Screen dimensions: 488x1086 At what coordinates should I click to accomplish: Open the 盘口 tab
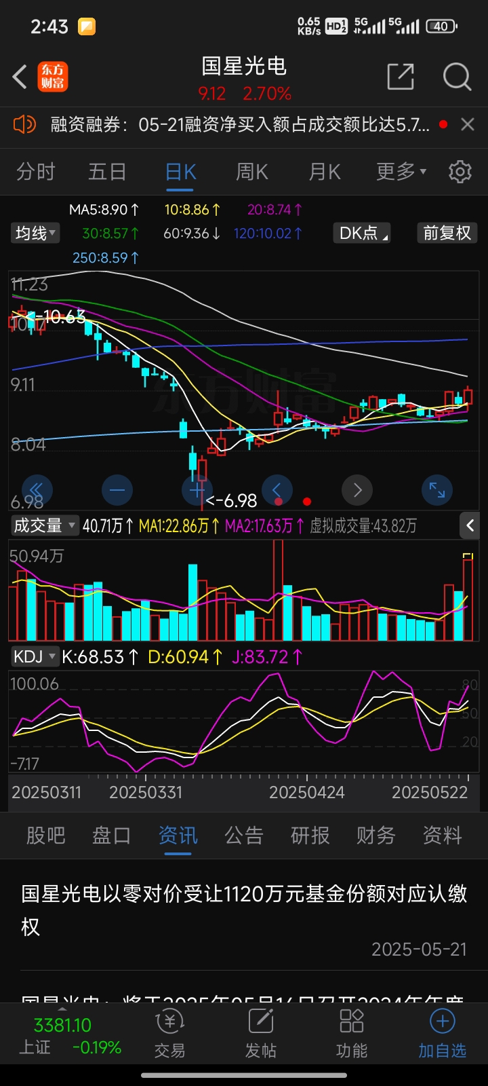coord(111,836)
